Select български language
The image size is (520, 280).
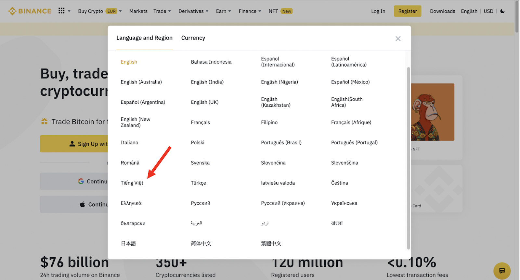[133, 223]
